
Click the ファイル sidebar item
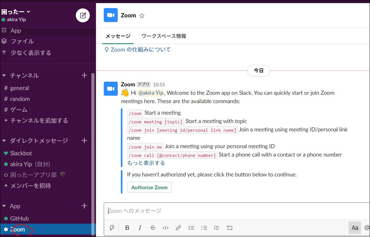[22, 41]
